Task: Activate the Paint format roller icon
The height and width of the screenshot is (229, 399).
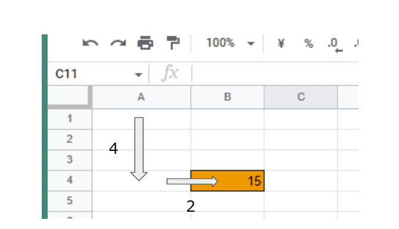Action: (173, 43)
